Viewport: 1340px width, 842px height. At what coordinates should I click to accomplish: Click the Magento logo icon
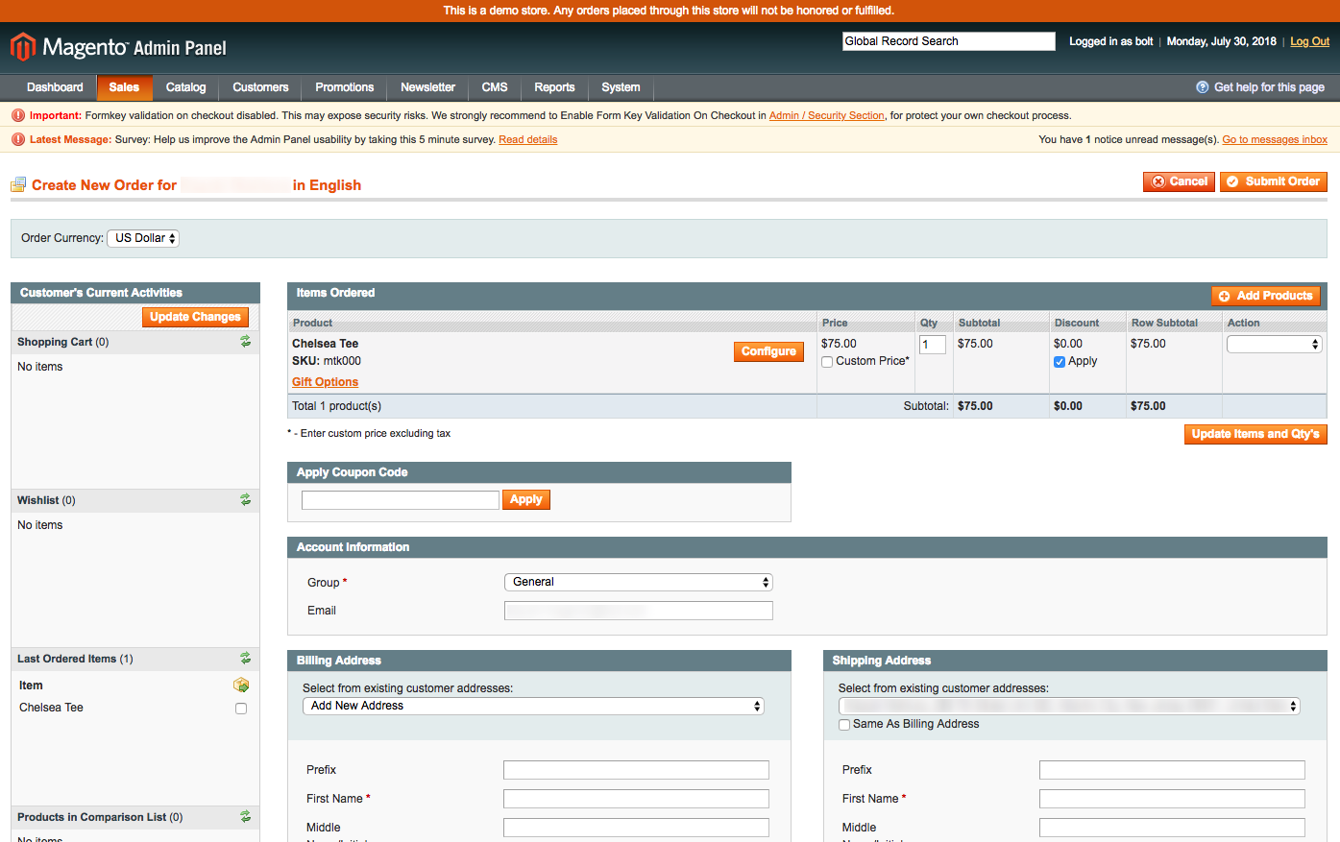23,47
